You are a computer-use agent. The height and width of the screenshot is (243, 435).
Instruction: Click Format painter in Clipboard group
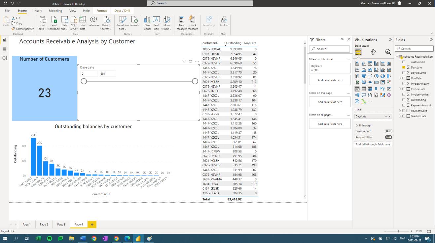pos(23,29)
